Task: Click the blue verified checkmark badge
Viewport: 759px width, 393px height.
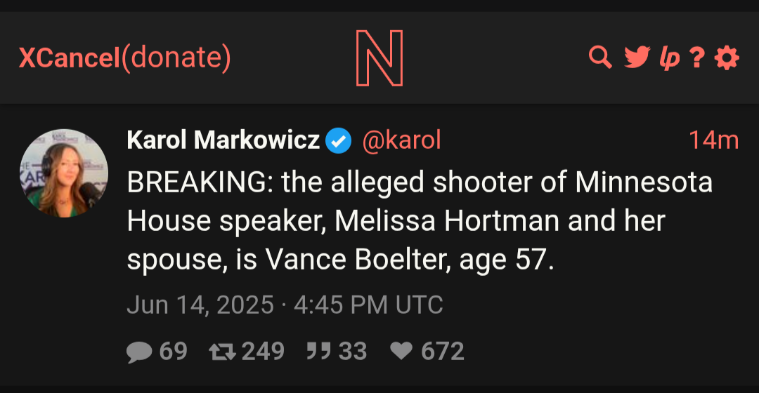Action: click(338, 140)
